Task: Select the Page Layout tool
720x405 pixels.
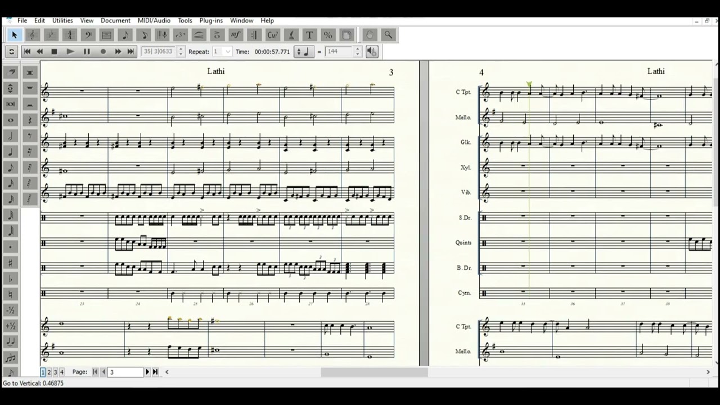Action: click(346, 35)
